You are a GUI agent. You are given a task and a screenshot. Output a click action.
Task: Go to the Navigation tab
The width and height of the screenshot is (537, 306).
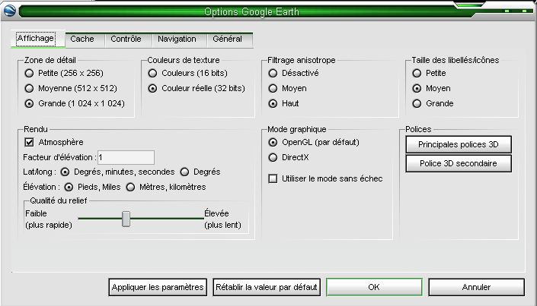180,39
